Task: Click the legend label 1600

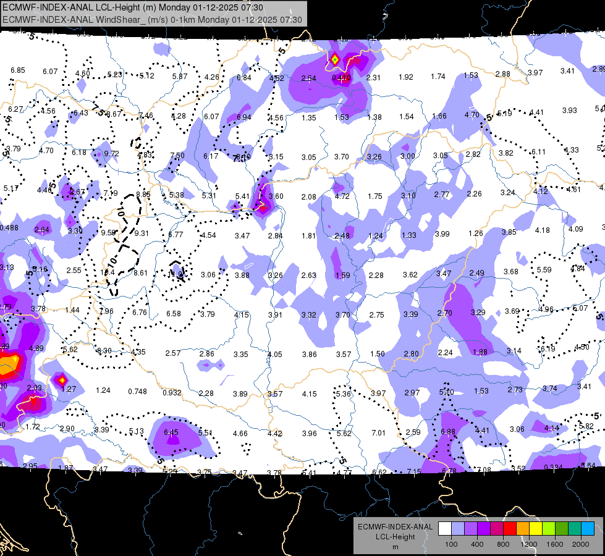Action: (x=554, y=544)
